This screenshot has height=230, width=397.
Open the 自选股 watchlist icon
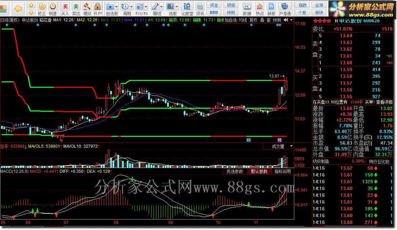[111, 9]
